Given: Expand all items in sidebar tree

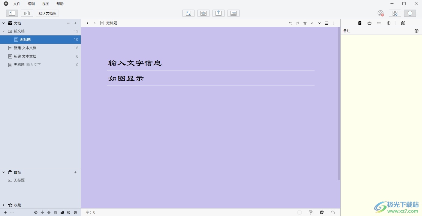Looking at the screenshot, I should coord(42,212).
